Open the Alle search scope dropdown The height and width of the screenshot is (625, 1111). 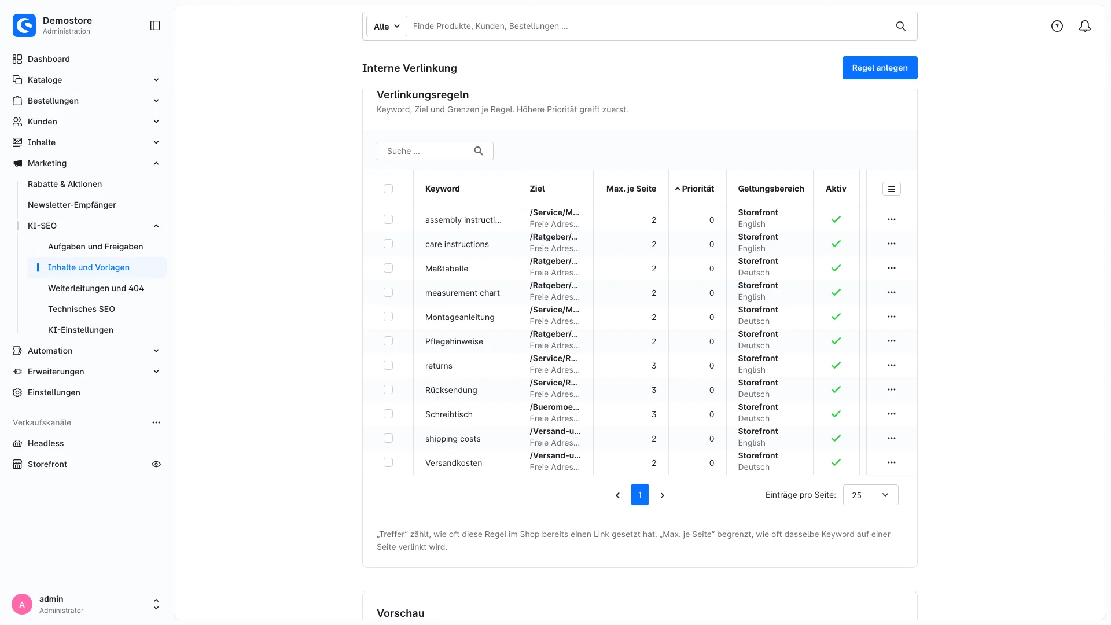[x=387, y=26]
